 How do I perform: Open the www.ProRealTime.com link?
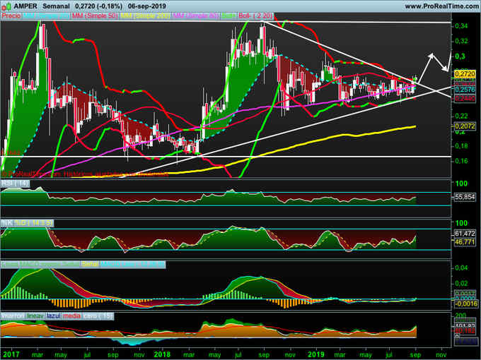[x=441, y=6]
